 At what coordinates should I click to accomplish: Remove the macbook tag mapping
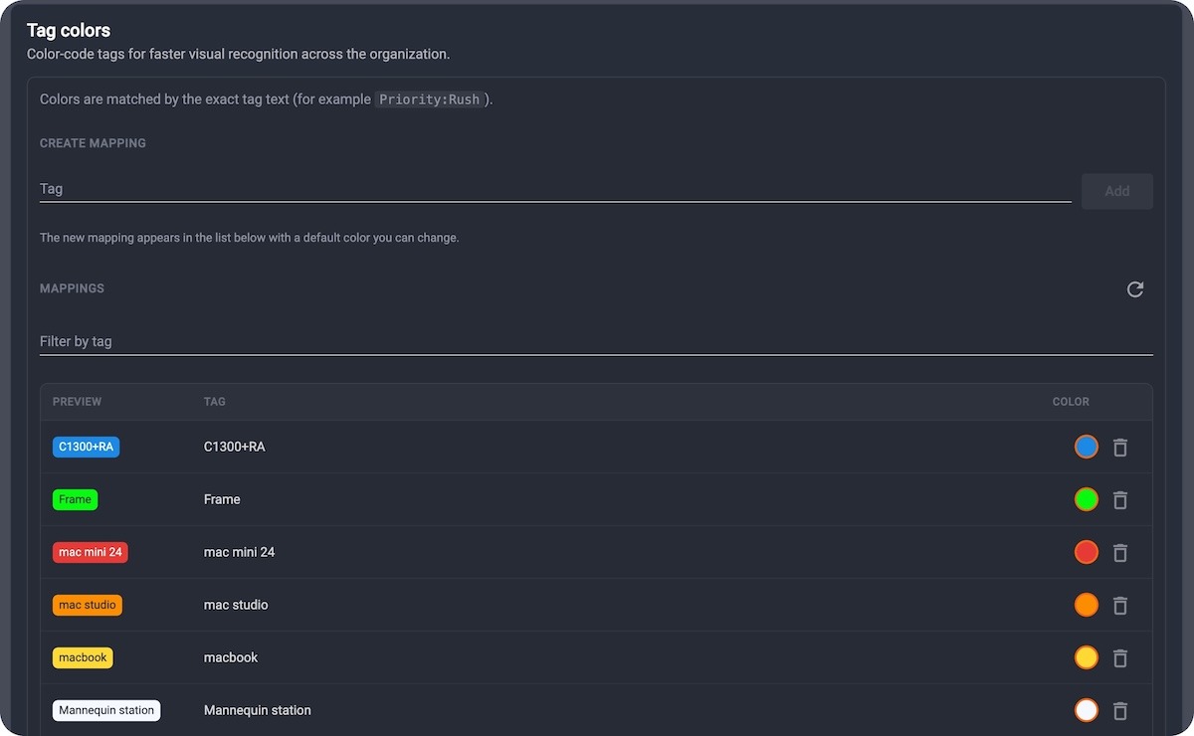(1120, 657)
